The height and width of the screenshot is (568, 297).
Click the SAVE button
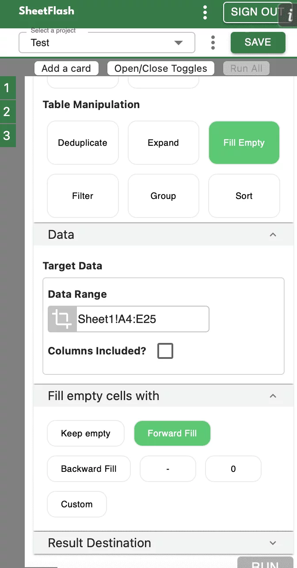point(258,42)
